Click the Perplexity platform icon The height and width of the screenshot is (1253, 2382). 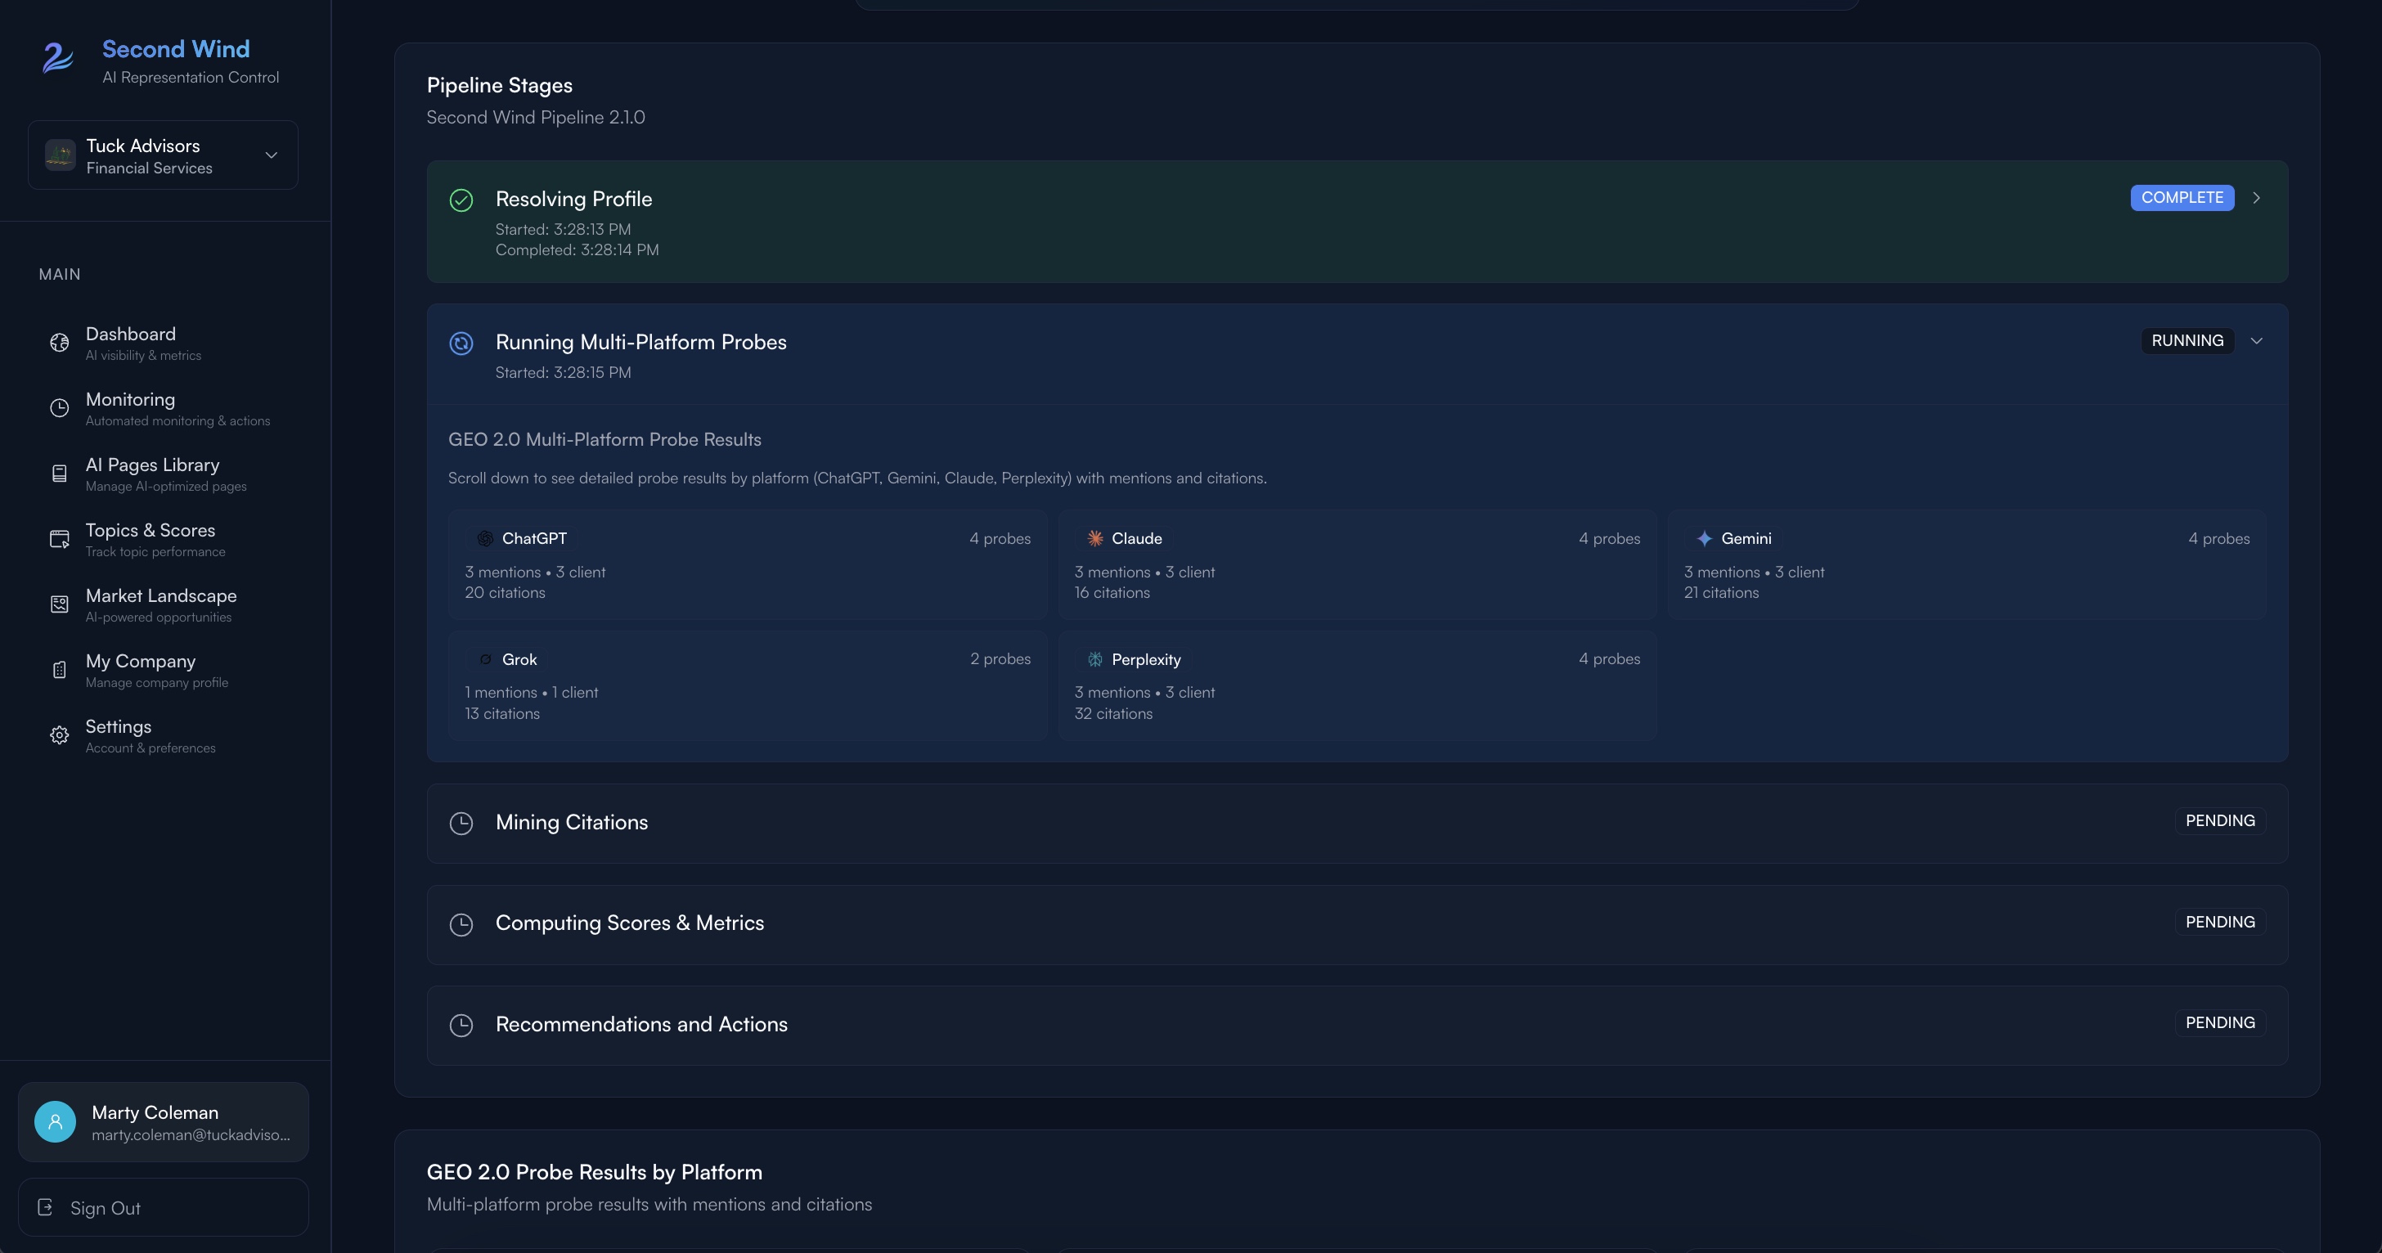tap(1094, 659)
